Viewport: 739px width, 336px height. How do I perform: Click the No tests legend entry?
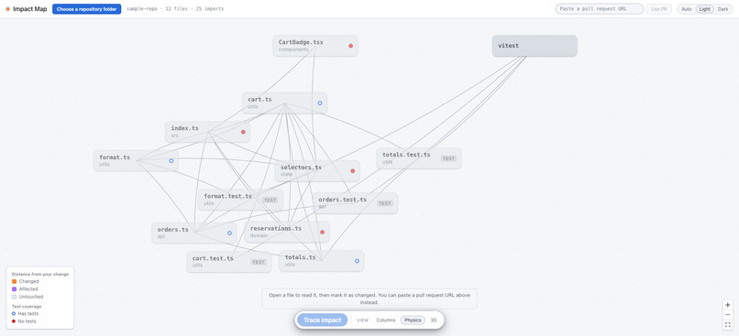[24, 321]
